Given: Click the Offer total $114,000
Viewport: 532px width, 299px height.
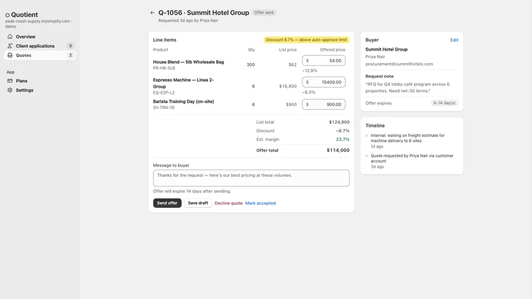Looking at the screenshot, I should point(338,150).
